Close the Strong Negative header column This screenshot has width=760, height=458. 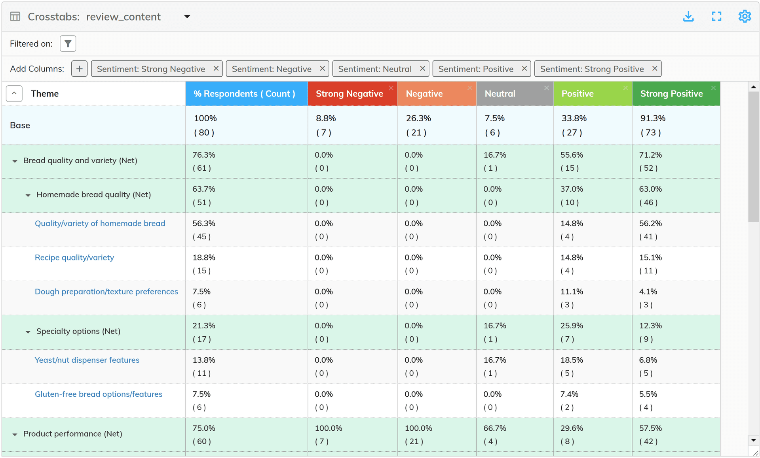coord(391,88)
